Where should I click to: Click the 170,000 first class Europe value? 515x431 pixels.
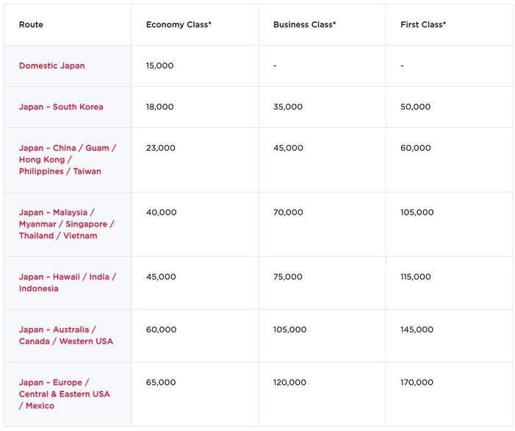point(417,382)
